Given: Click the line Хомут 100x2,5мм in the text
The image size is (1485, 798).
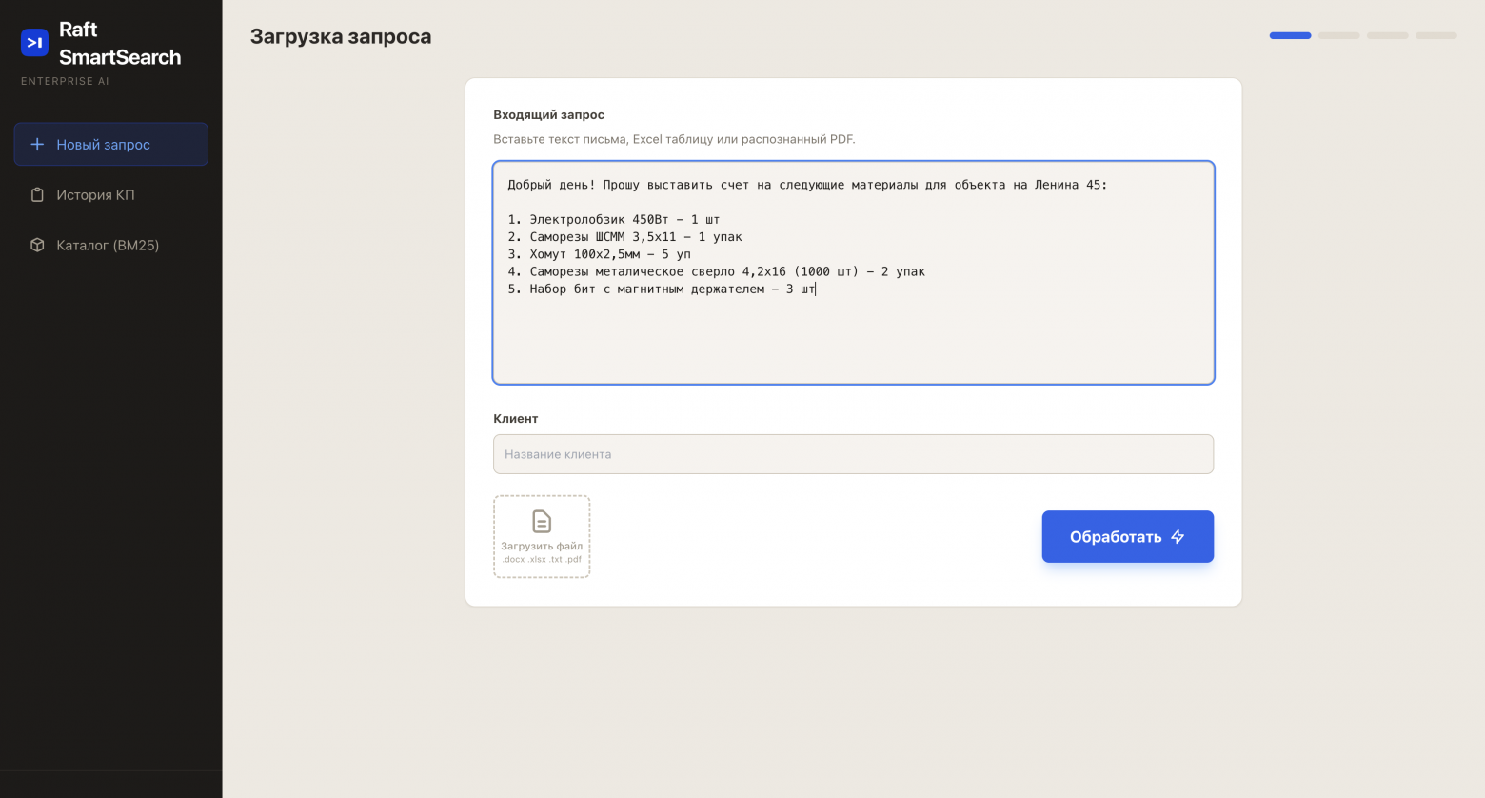Looking at the screenshot, I should [599, 254].
